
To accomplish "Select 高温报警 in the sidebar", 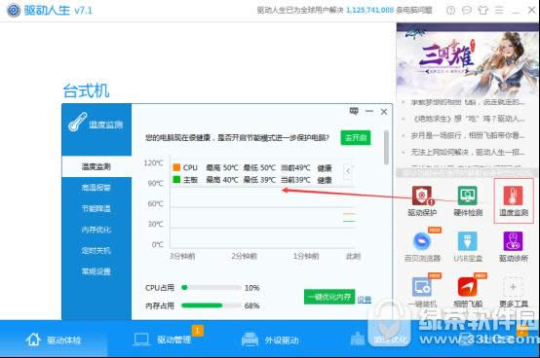I will coord(96,188).
